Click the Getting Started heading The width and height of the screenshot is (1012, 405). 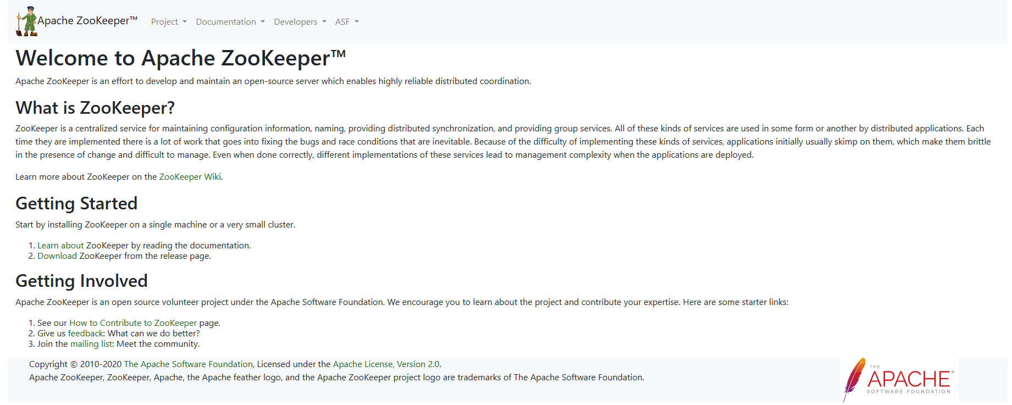76,203
